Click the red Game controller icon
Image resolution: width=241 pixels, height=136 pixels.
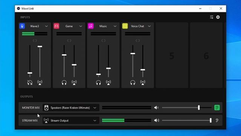coord(56,26)
